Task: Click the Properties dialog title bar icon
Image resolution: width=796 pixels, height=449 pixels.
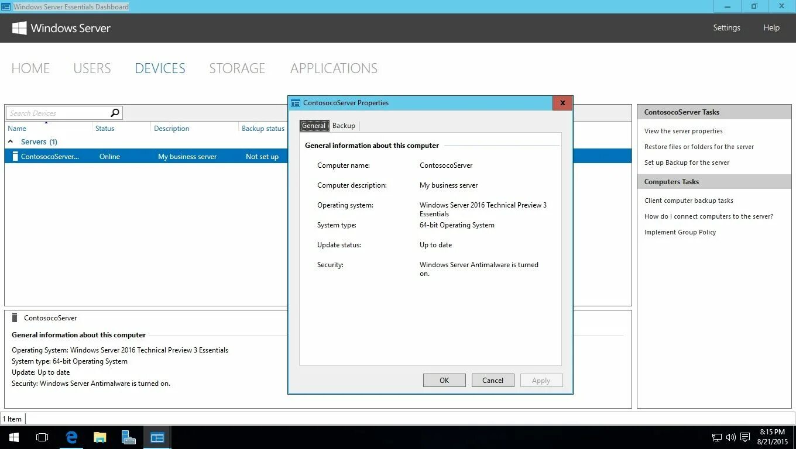Action: [296, 103]
